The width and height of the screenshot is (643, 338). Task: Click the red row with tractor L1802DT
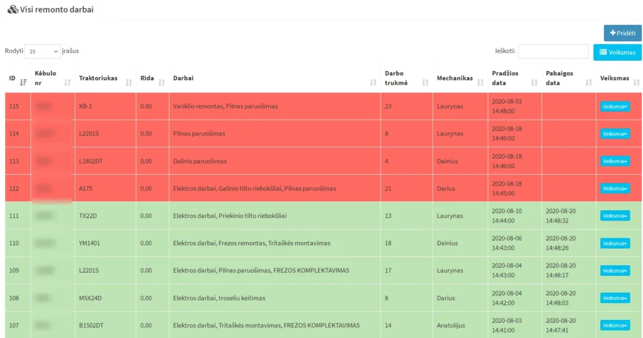(x=251, y=161)
